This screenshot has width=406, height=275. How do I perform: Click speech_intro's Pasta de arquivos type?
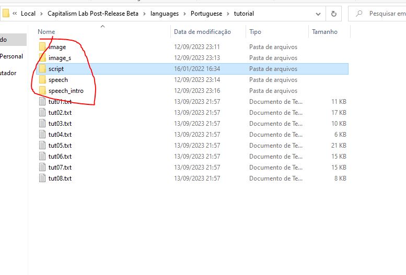pyautogui.click(x=273, y=91)
